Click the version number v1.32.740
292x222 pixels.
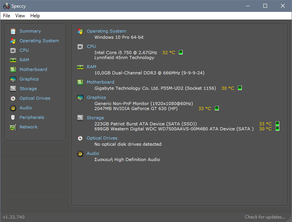click(x=13, y=217)
